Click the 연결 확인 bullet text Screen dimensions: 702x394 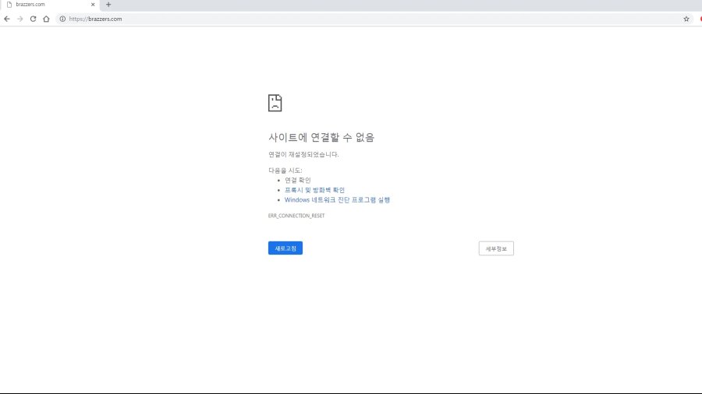[x=298, y=180]
